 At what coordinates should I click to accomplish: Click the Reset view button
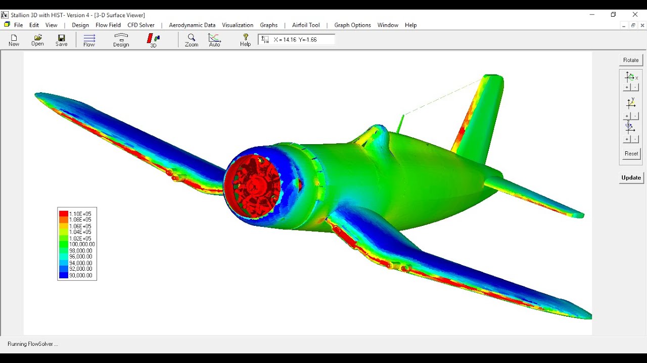click(x=631, y=154)
